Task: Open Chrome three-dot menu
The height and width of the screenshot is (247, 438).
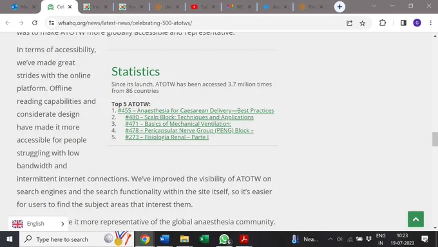Action: coord(430,23)
